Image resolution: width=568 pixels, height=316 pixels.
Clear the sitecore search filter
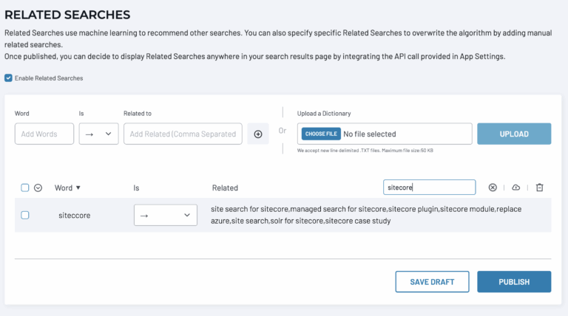tap(493, 188)
